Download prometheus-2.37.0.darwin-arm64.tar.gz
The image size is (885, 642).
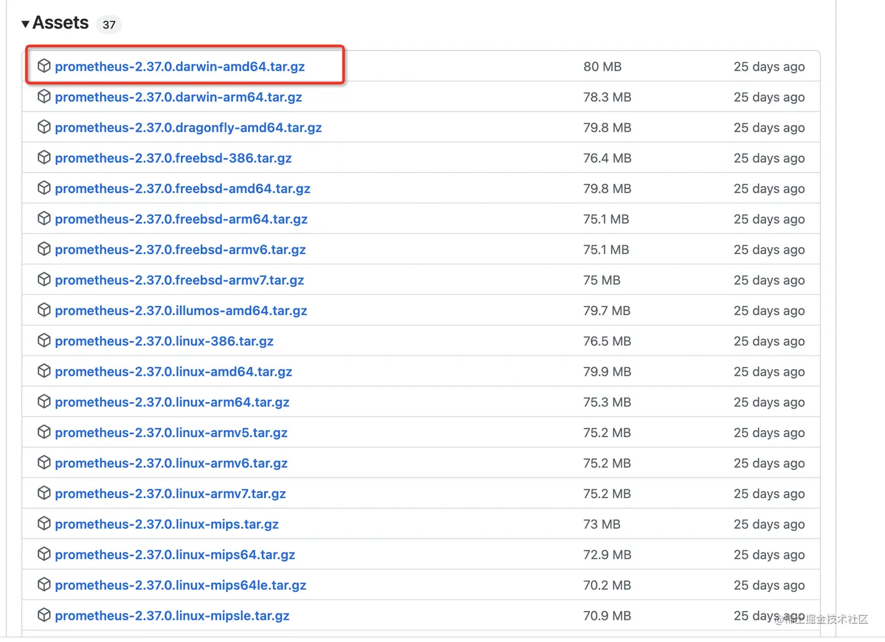coord(179,97)
